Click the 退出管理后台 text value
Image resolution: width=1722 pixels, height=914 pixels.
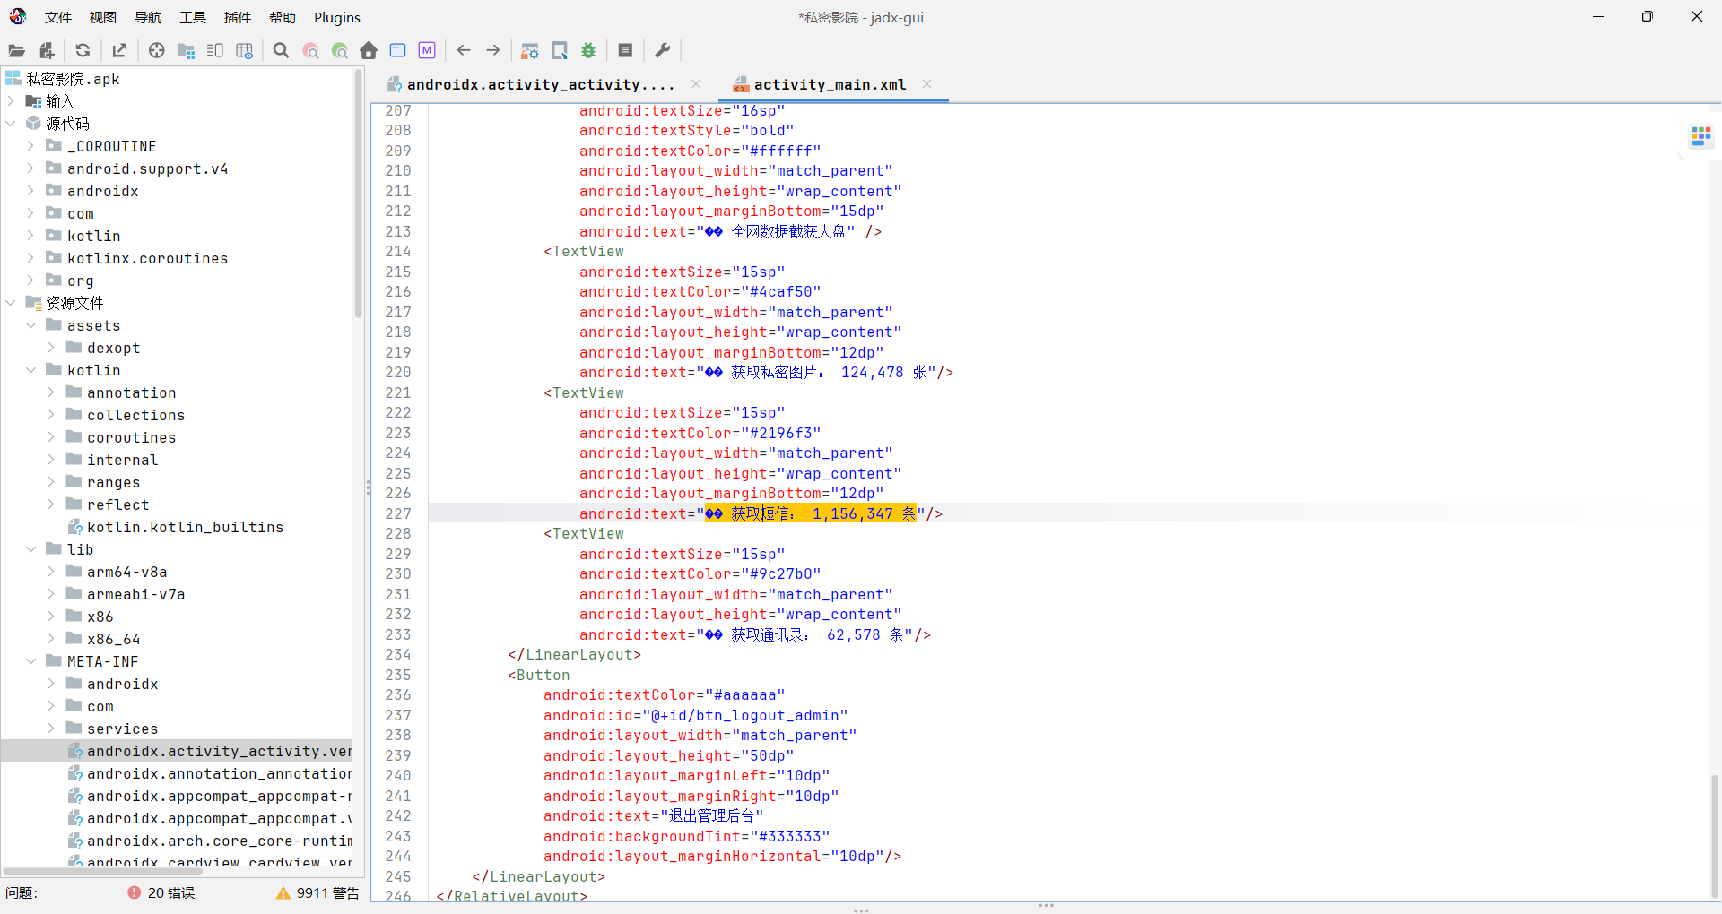(x=711, y=815)
